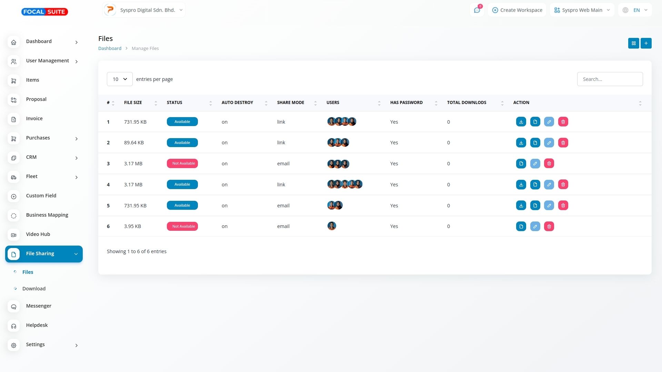Screen dimensions: 662x372
Task: Edit the file in row 3
Action: point(535,164)
